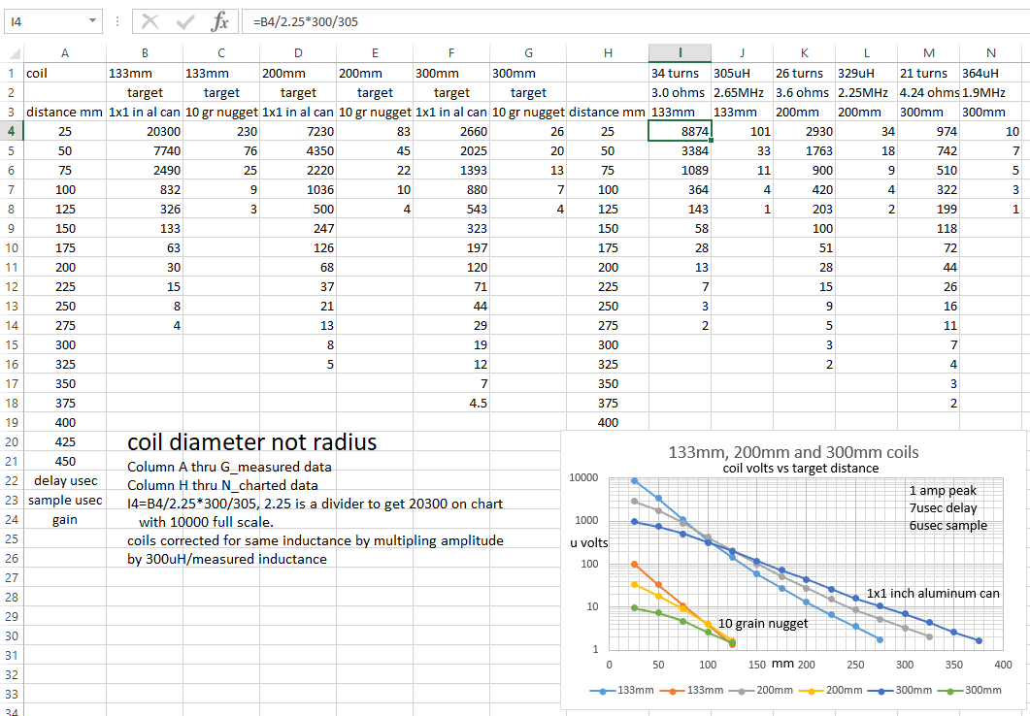Click the Cancel X icon in formula bar
Viewport: 1030px width, 716px height.
click(x=150, y=20)
